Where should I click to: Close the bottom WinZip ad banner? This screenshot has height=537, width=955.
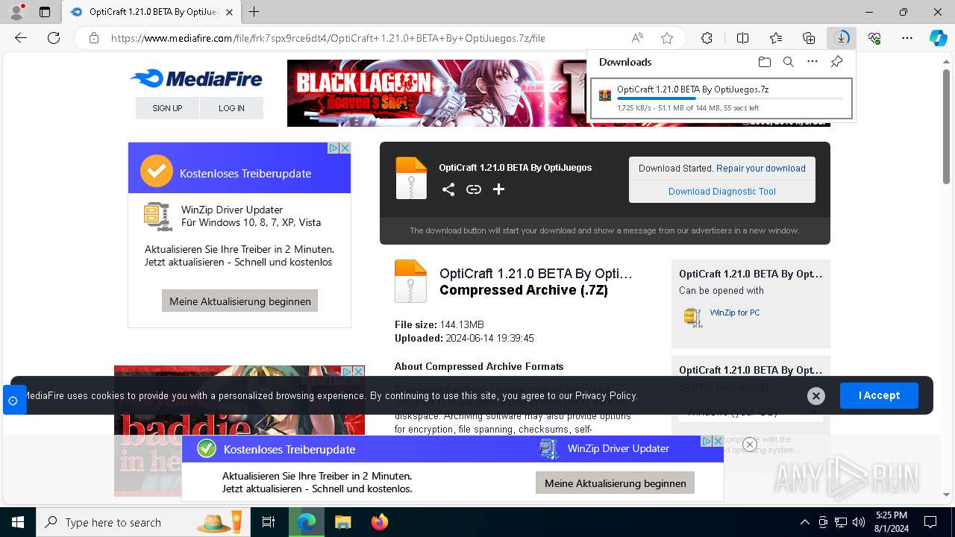[x=750, y=445]
